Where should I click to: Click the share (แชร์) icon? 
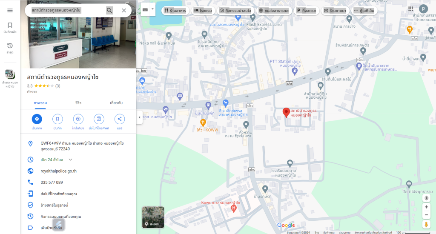[119, 119]
